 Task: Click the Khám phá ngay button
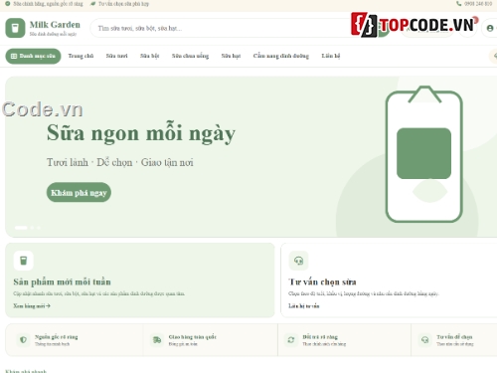pyautogui.click(x=79, y=192)
